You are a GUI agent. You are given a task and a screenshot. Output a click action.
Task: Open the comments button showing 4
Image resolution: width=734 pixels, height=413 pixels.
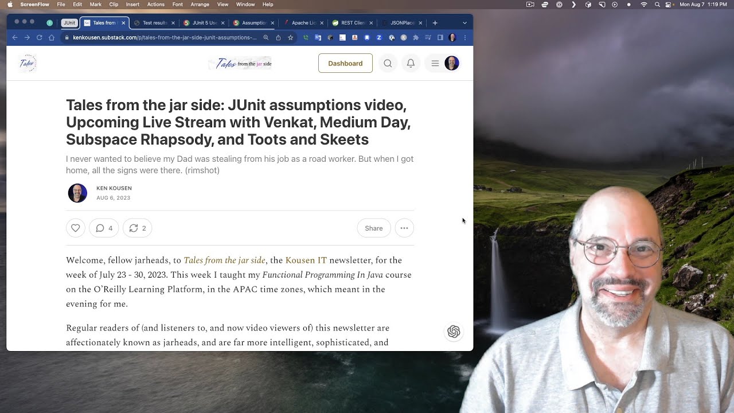pos(104,228)
